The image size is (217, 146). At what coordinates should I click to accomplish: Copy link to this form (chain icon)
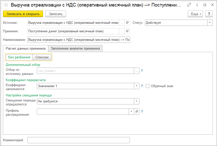coord(189,5)
